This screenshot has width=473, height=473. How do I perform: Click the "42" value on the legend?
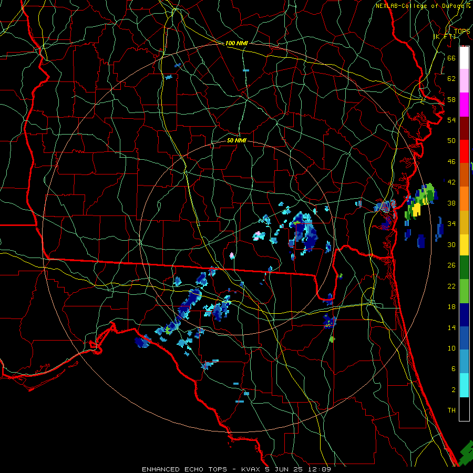point(451,182)
